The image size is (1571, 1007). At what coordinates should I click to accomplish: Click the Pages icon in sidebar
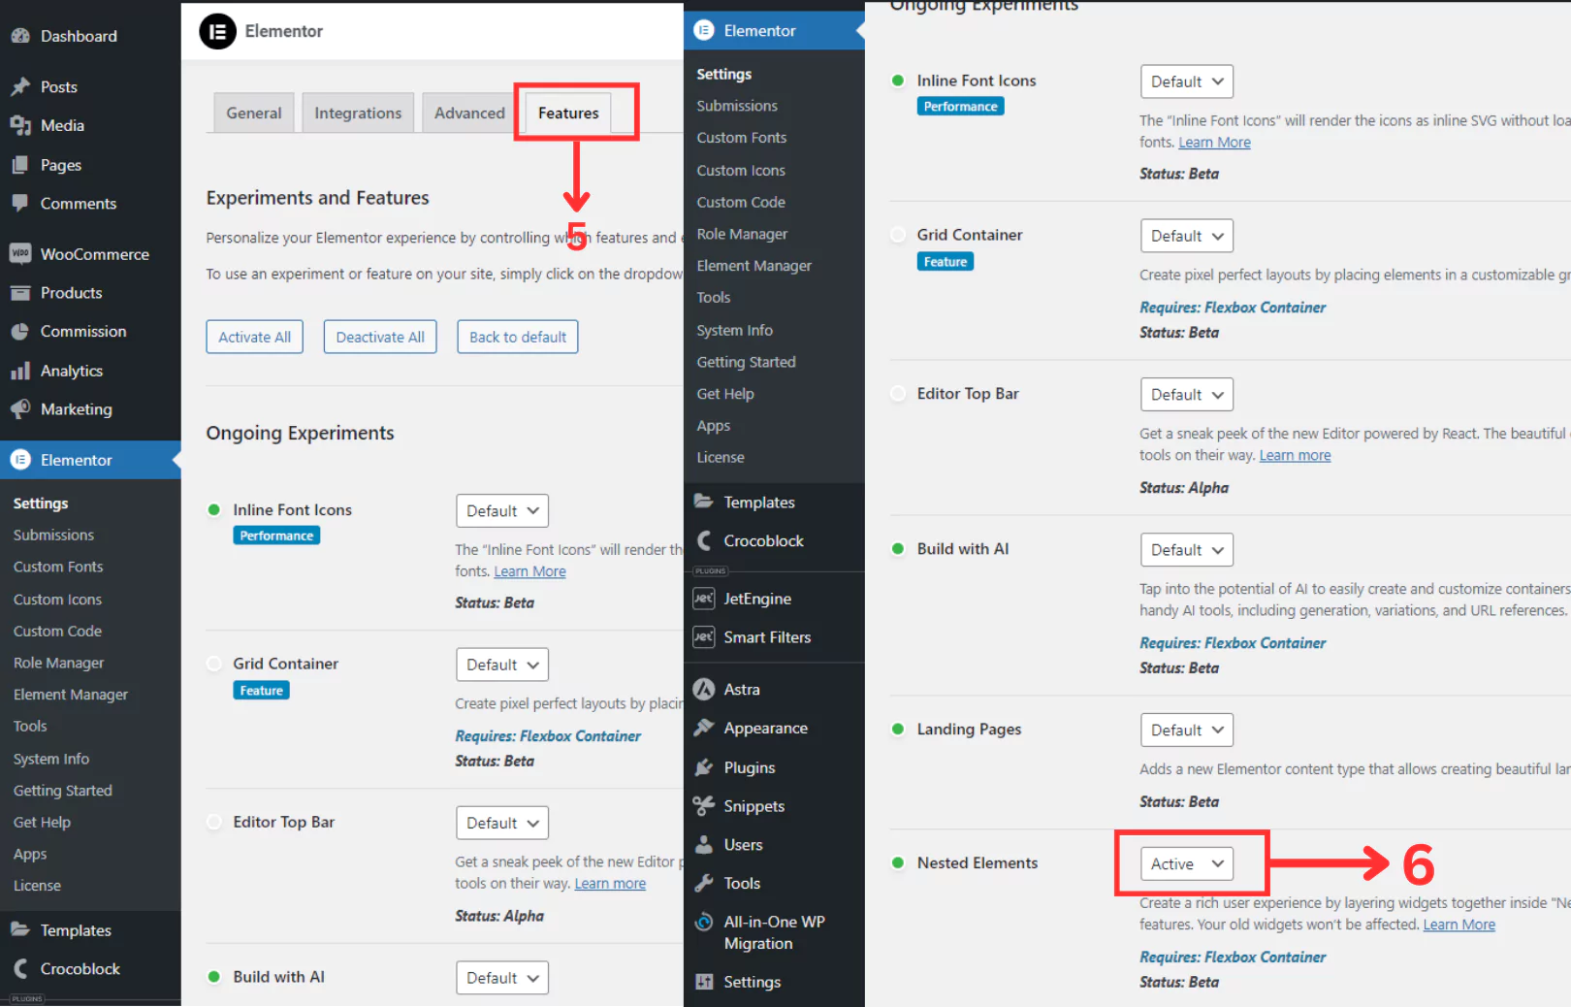[x=20, y=165]
